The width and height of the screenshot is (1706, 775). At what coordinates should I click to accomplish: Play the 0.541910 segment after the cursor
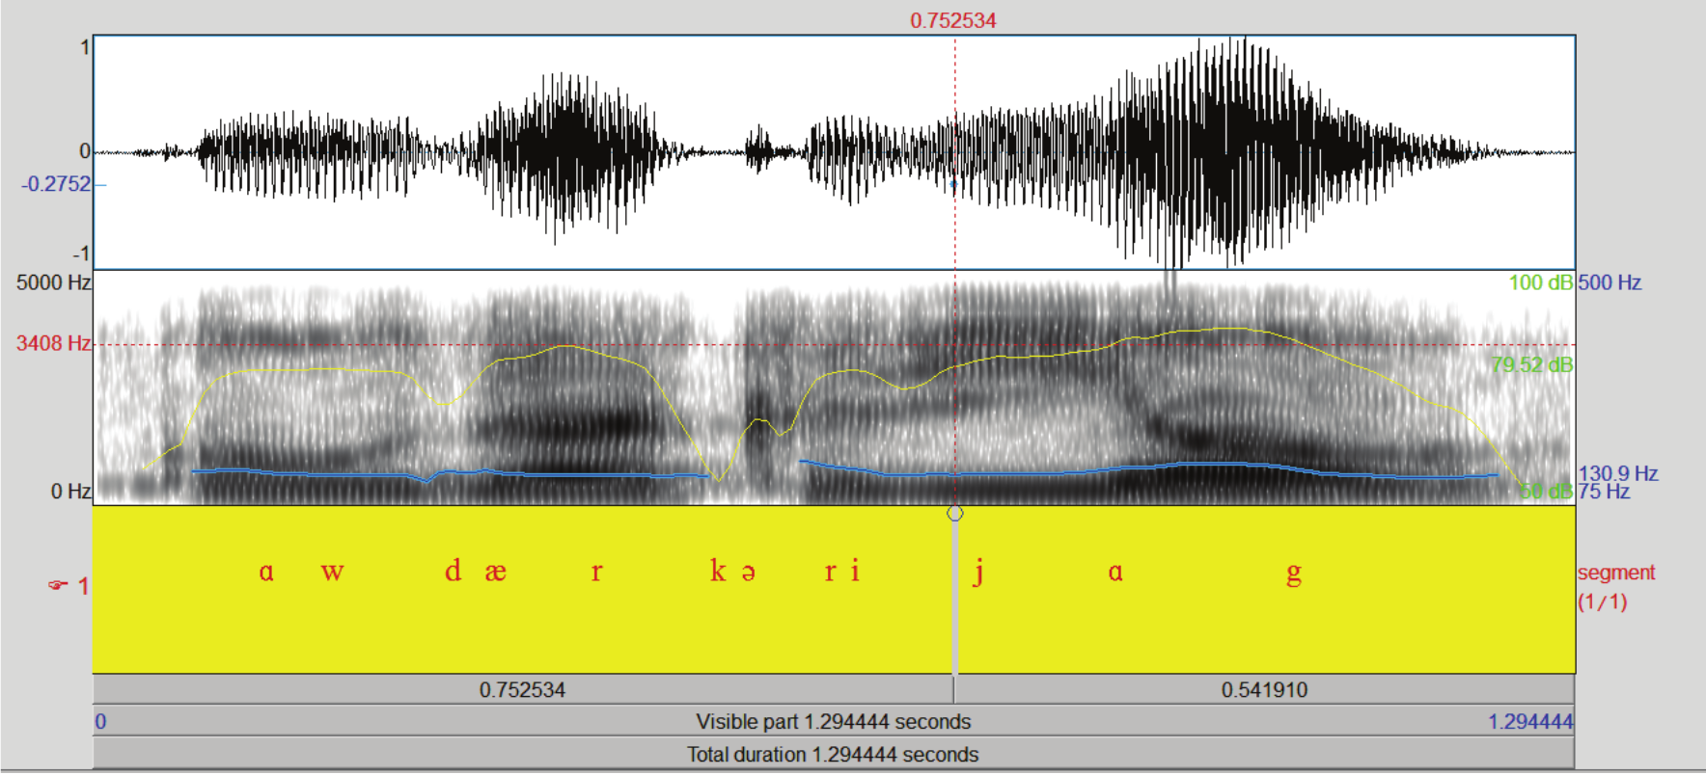pyautogui.click(x=1264, y=690)
